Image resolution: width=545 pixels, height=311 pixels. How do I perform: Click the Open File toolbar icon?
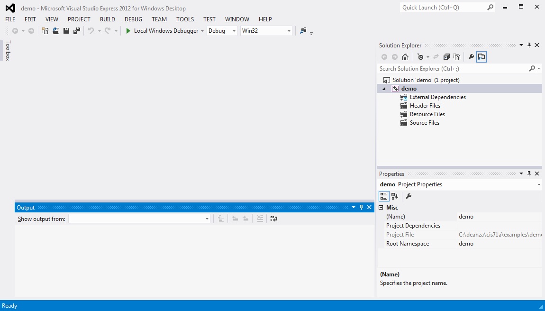coord(55,31)
